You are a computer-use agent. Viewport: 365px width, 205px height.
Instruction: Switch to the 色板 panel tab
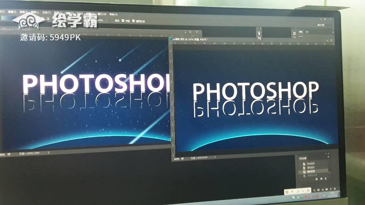(307, 32)
